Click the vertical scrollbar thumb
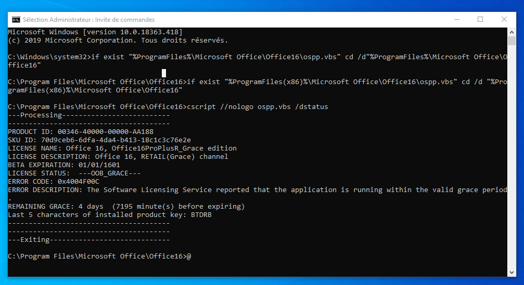The image size is (524, 285). (x=512, y=40)
